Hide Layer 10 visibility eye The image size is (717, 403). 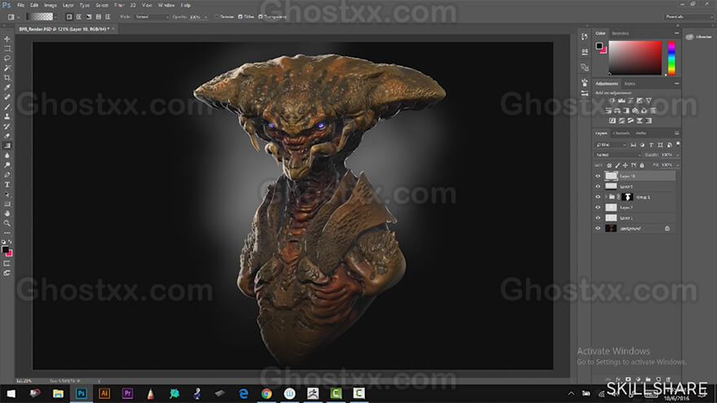click(598, 176)
